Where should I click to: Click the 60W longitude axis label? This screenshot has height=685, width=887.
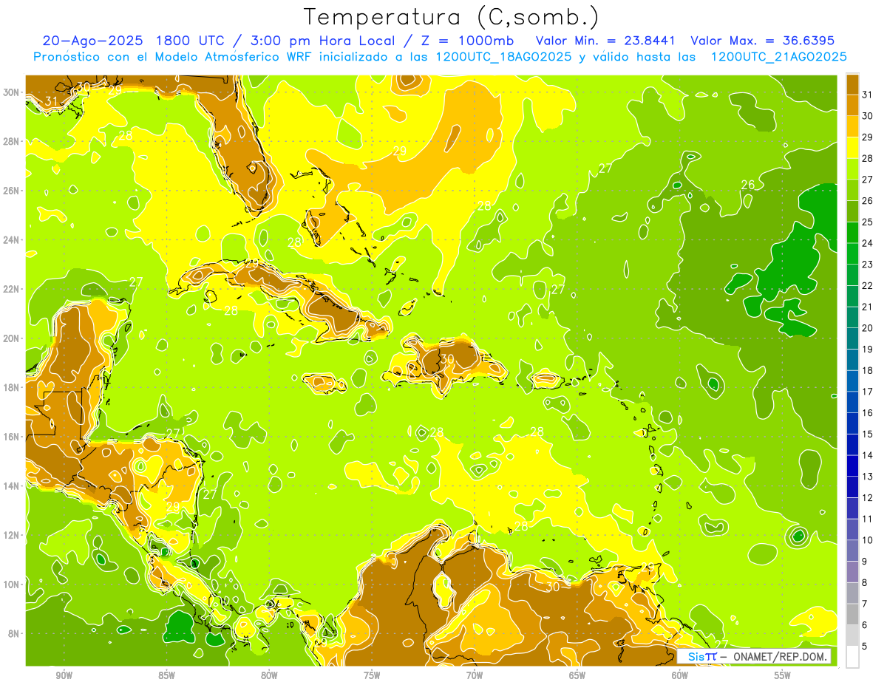[x=680, y=675]
